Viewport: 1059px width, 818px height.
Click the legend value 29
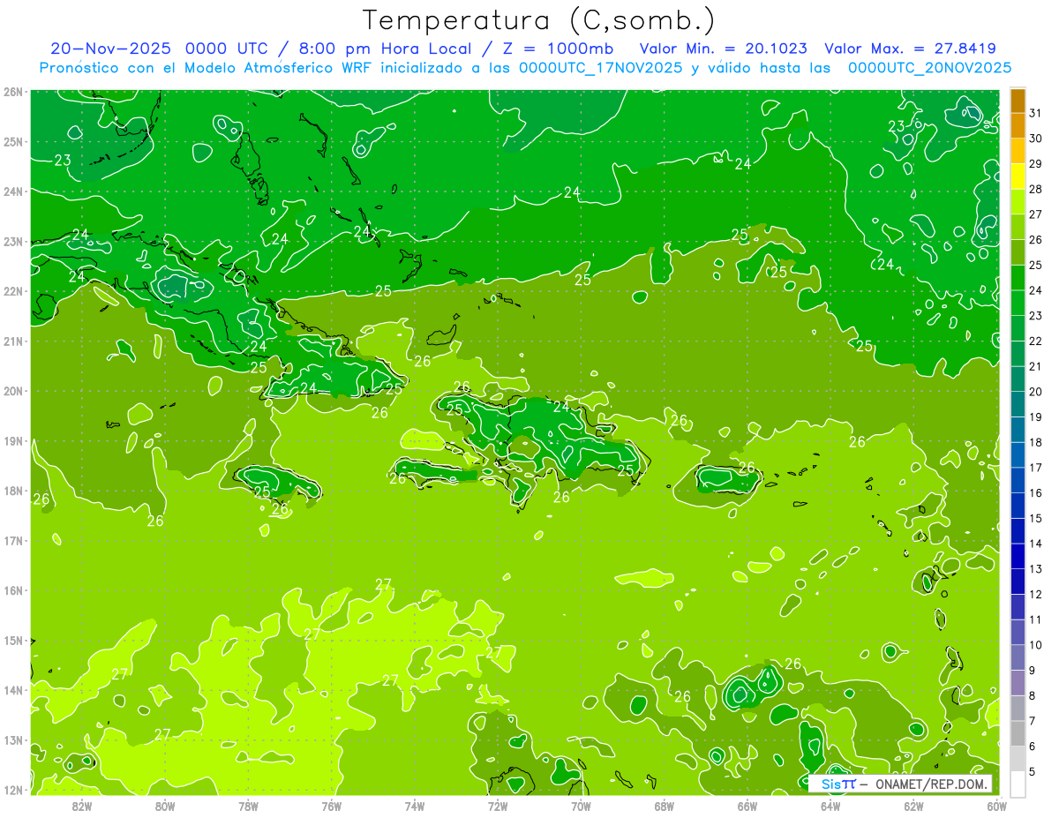1036,164
